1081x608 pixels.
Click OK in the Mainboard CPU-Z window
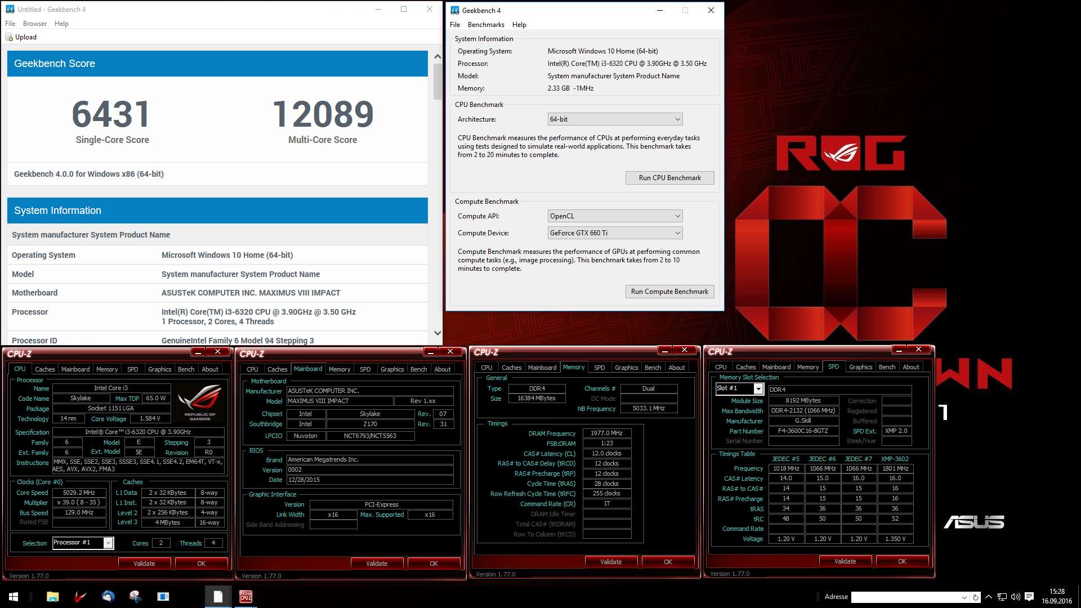(434, 564)
